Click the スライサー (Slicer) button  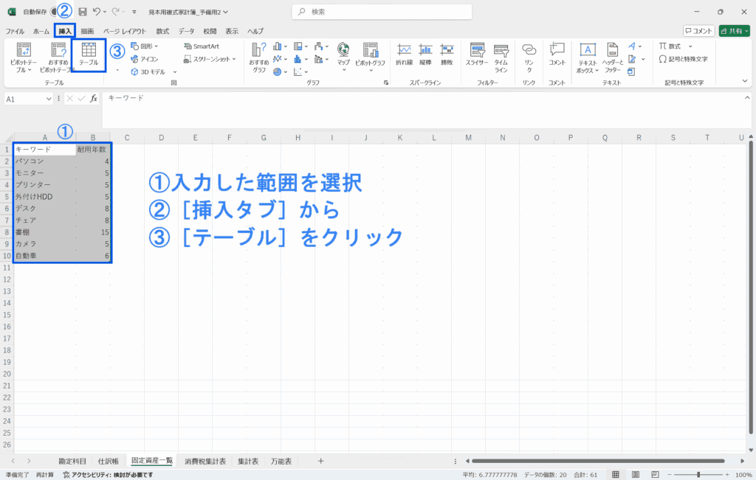pos(478,55)
